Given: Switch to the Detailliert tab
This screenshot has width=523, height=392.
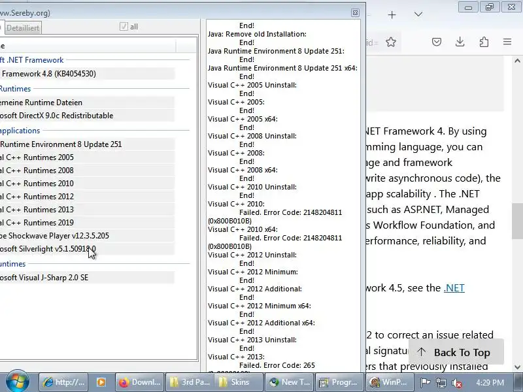Looking at the screenshot, I should 23,28.
